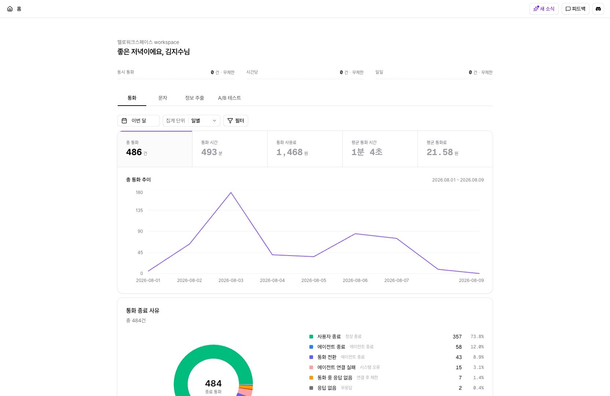Click the 통화 종료 사유 section title
This screenshot has width=610, height=396.
tap(143, 311)
